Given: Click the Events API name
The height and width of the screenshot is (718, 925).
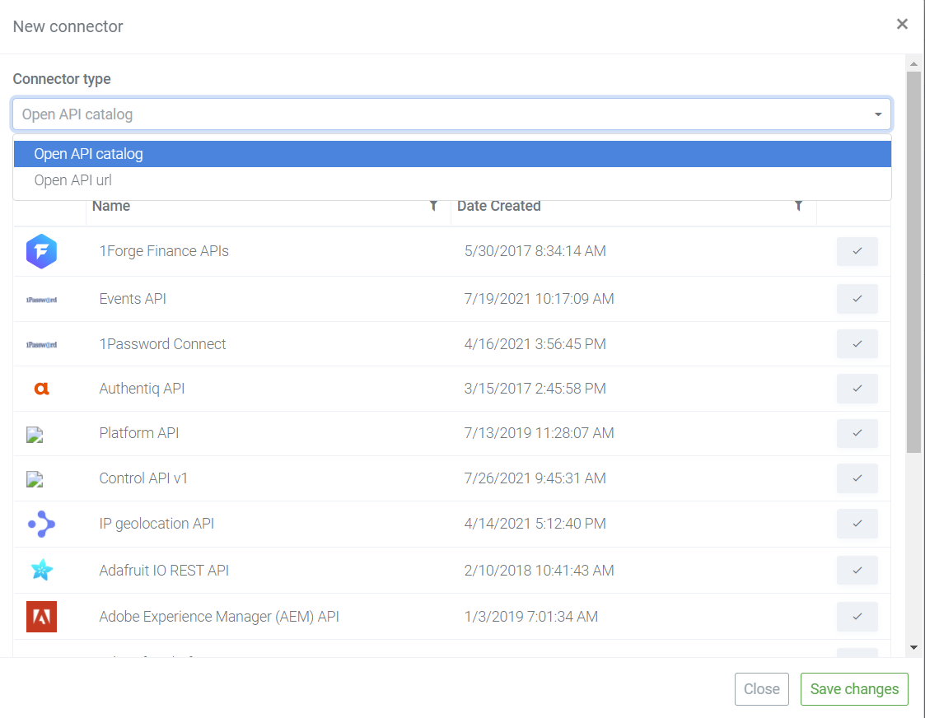Looking at the screenshot, I should tap(133, 299).
